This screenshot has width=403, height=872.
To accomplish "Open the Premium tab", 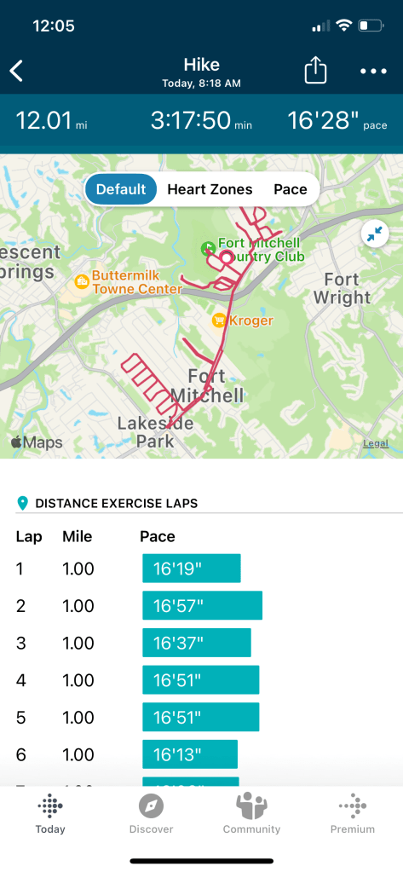I will click(x=353, y=814).
